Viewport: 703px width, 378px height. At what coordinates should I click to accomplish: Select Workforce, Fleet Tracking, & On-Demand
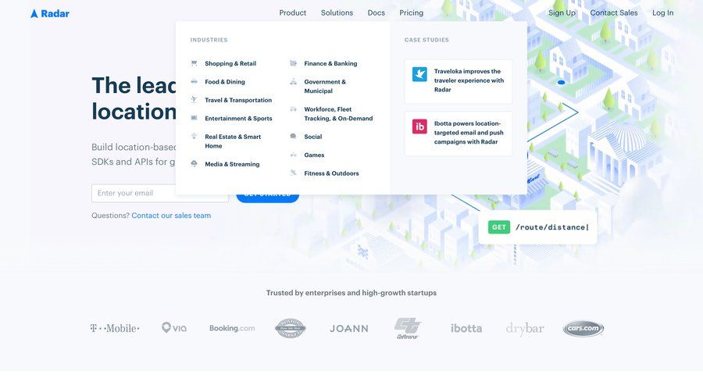click(x=338, y=114)
